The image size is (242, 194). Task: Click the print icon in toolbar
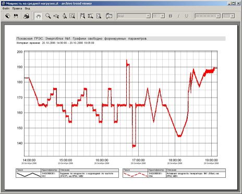(x=26, y=16)
